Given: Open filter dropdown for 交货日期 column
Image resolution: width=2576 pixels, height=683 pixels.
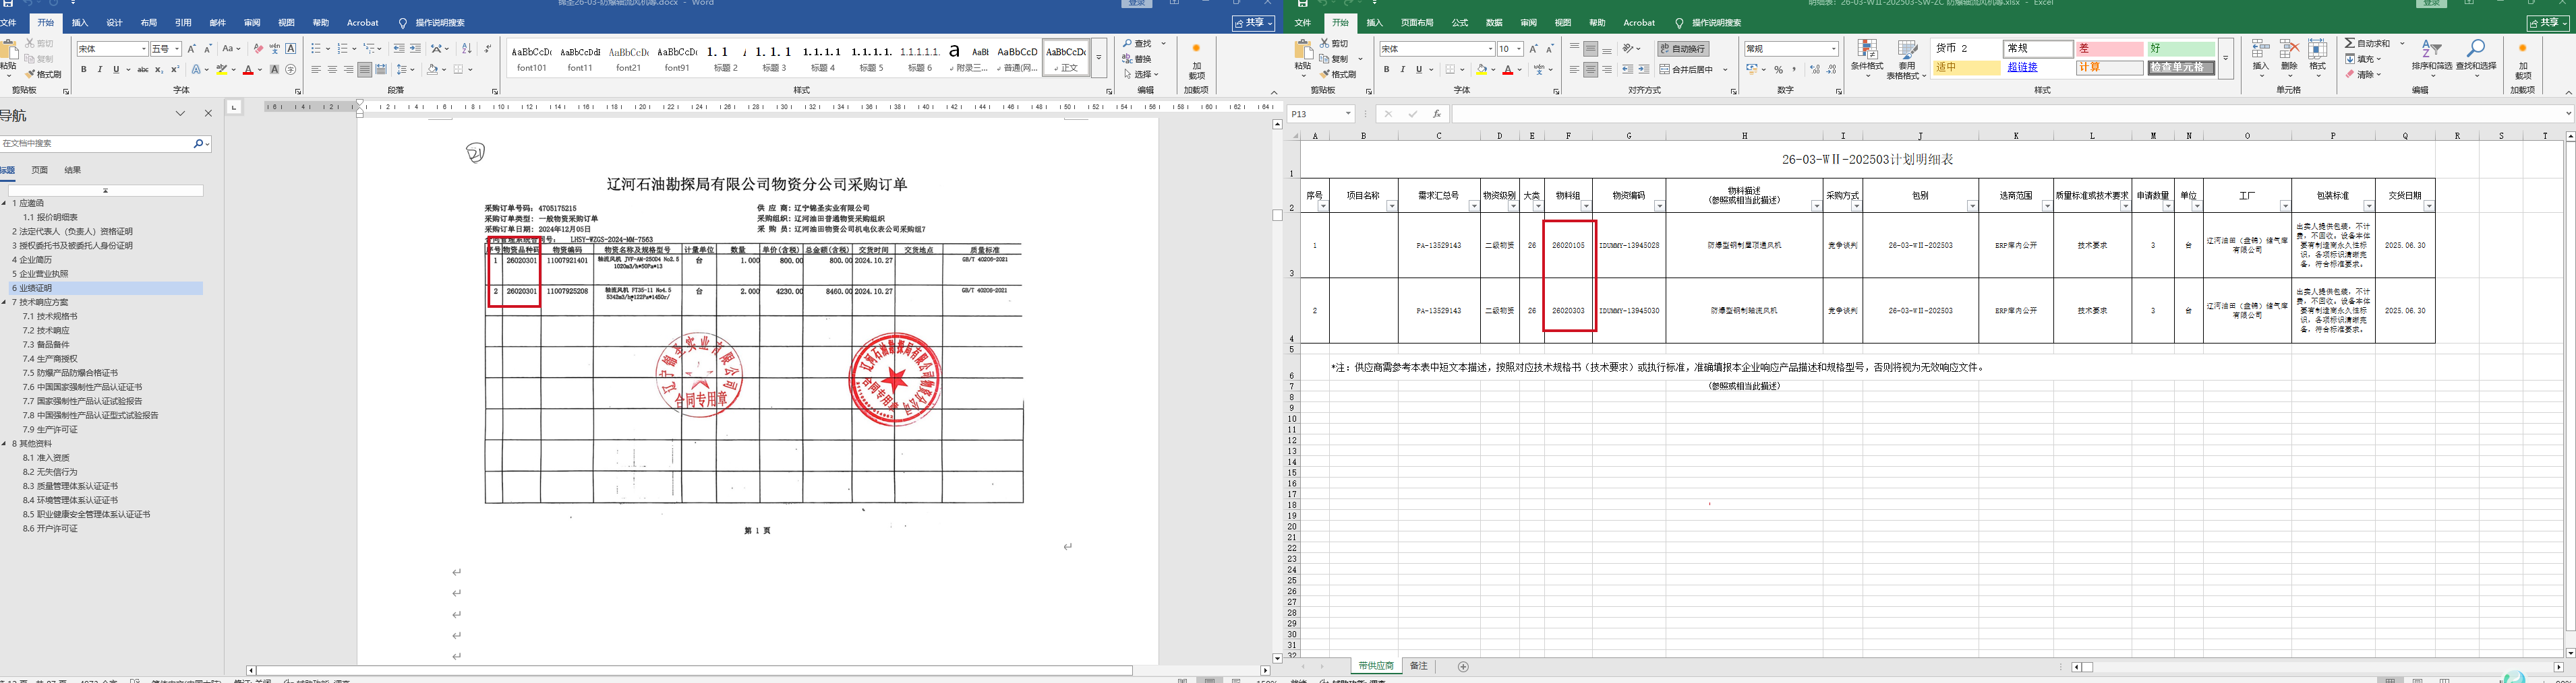Looking at the screenshot, I should coord(2429,207).
